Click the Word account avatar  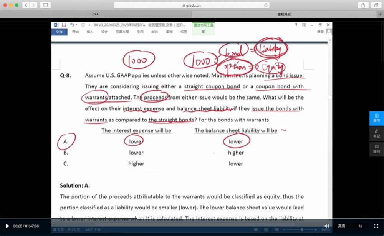tap(329, 32)
